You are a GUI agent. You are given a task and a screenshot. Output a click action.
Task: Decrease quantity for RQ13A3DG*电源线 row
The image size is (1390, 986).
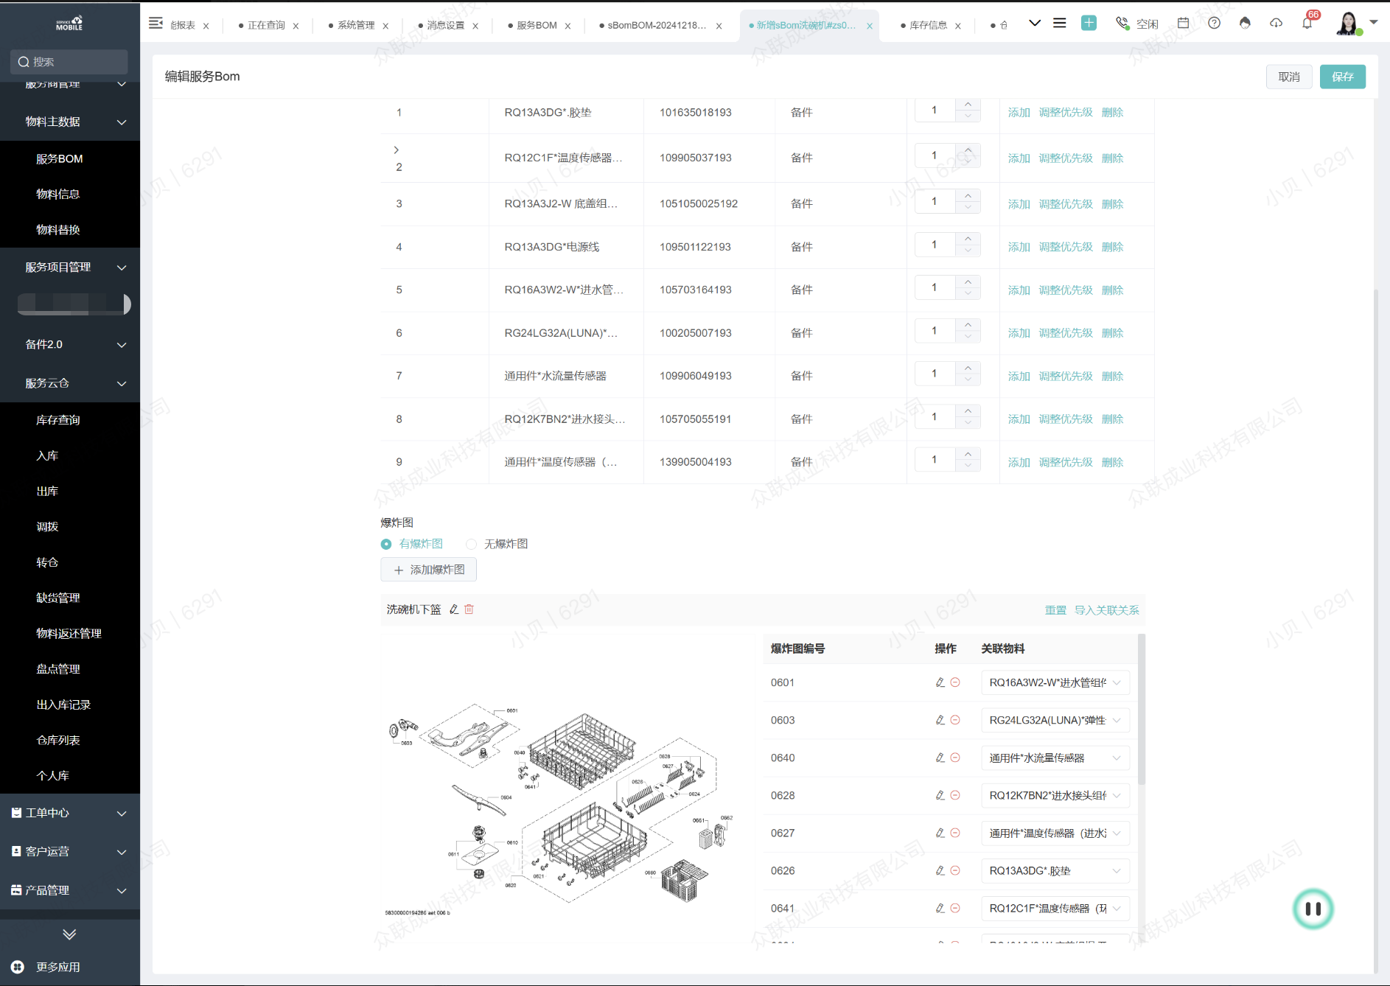pos(968,251)
